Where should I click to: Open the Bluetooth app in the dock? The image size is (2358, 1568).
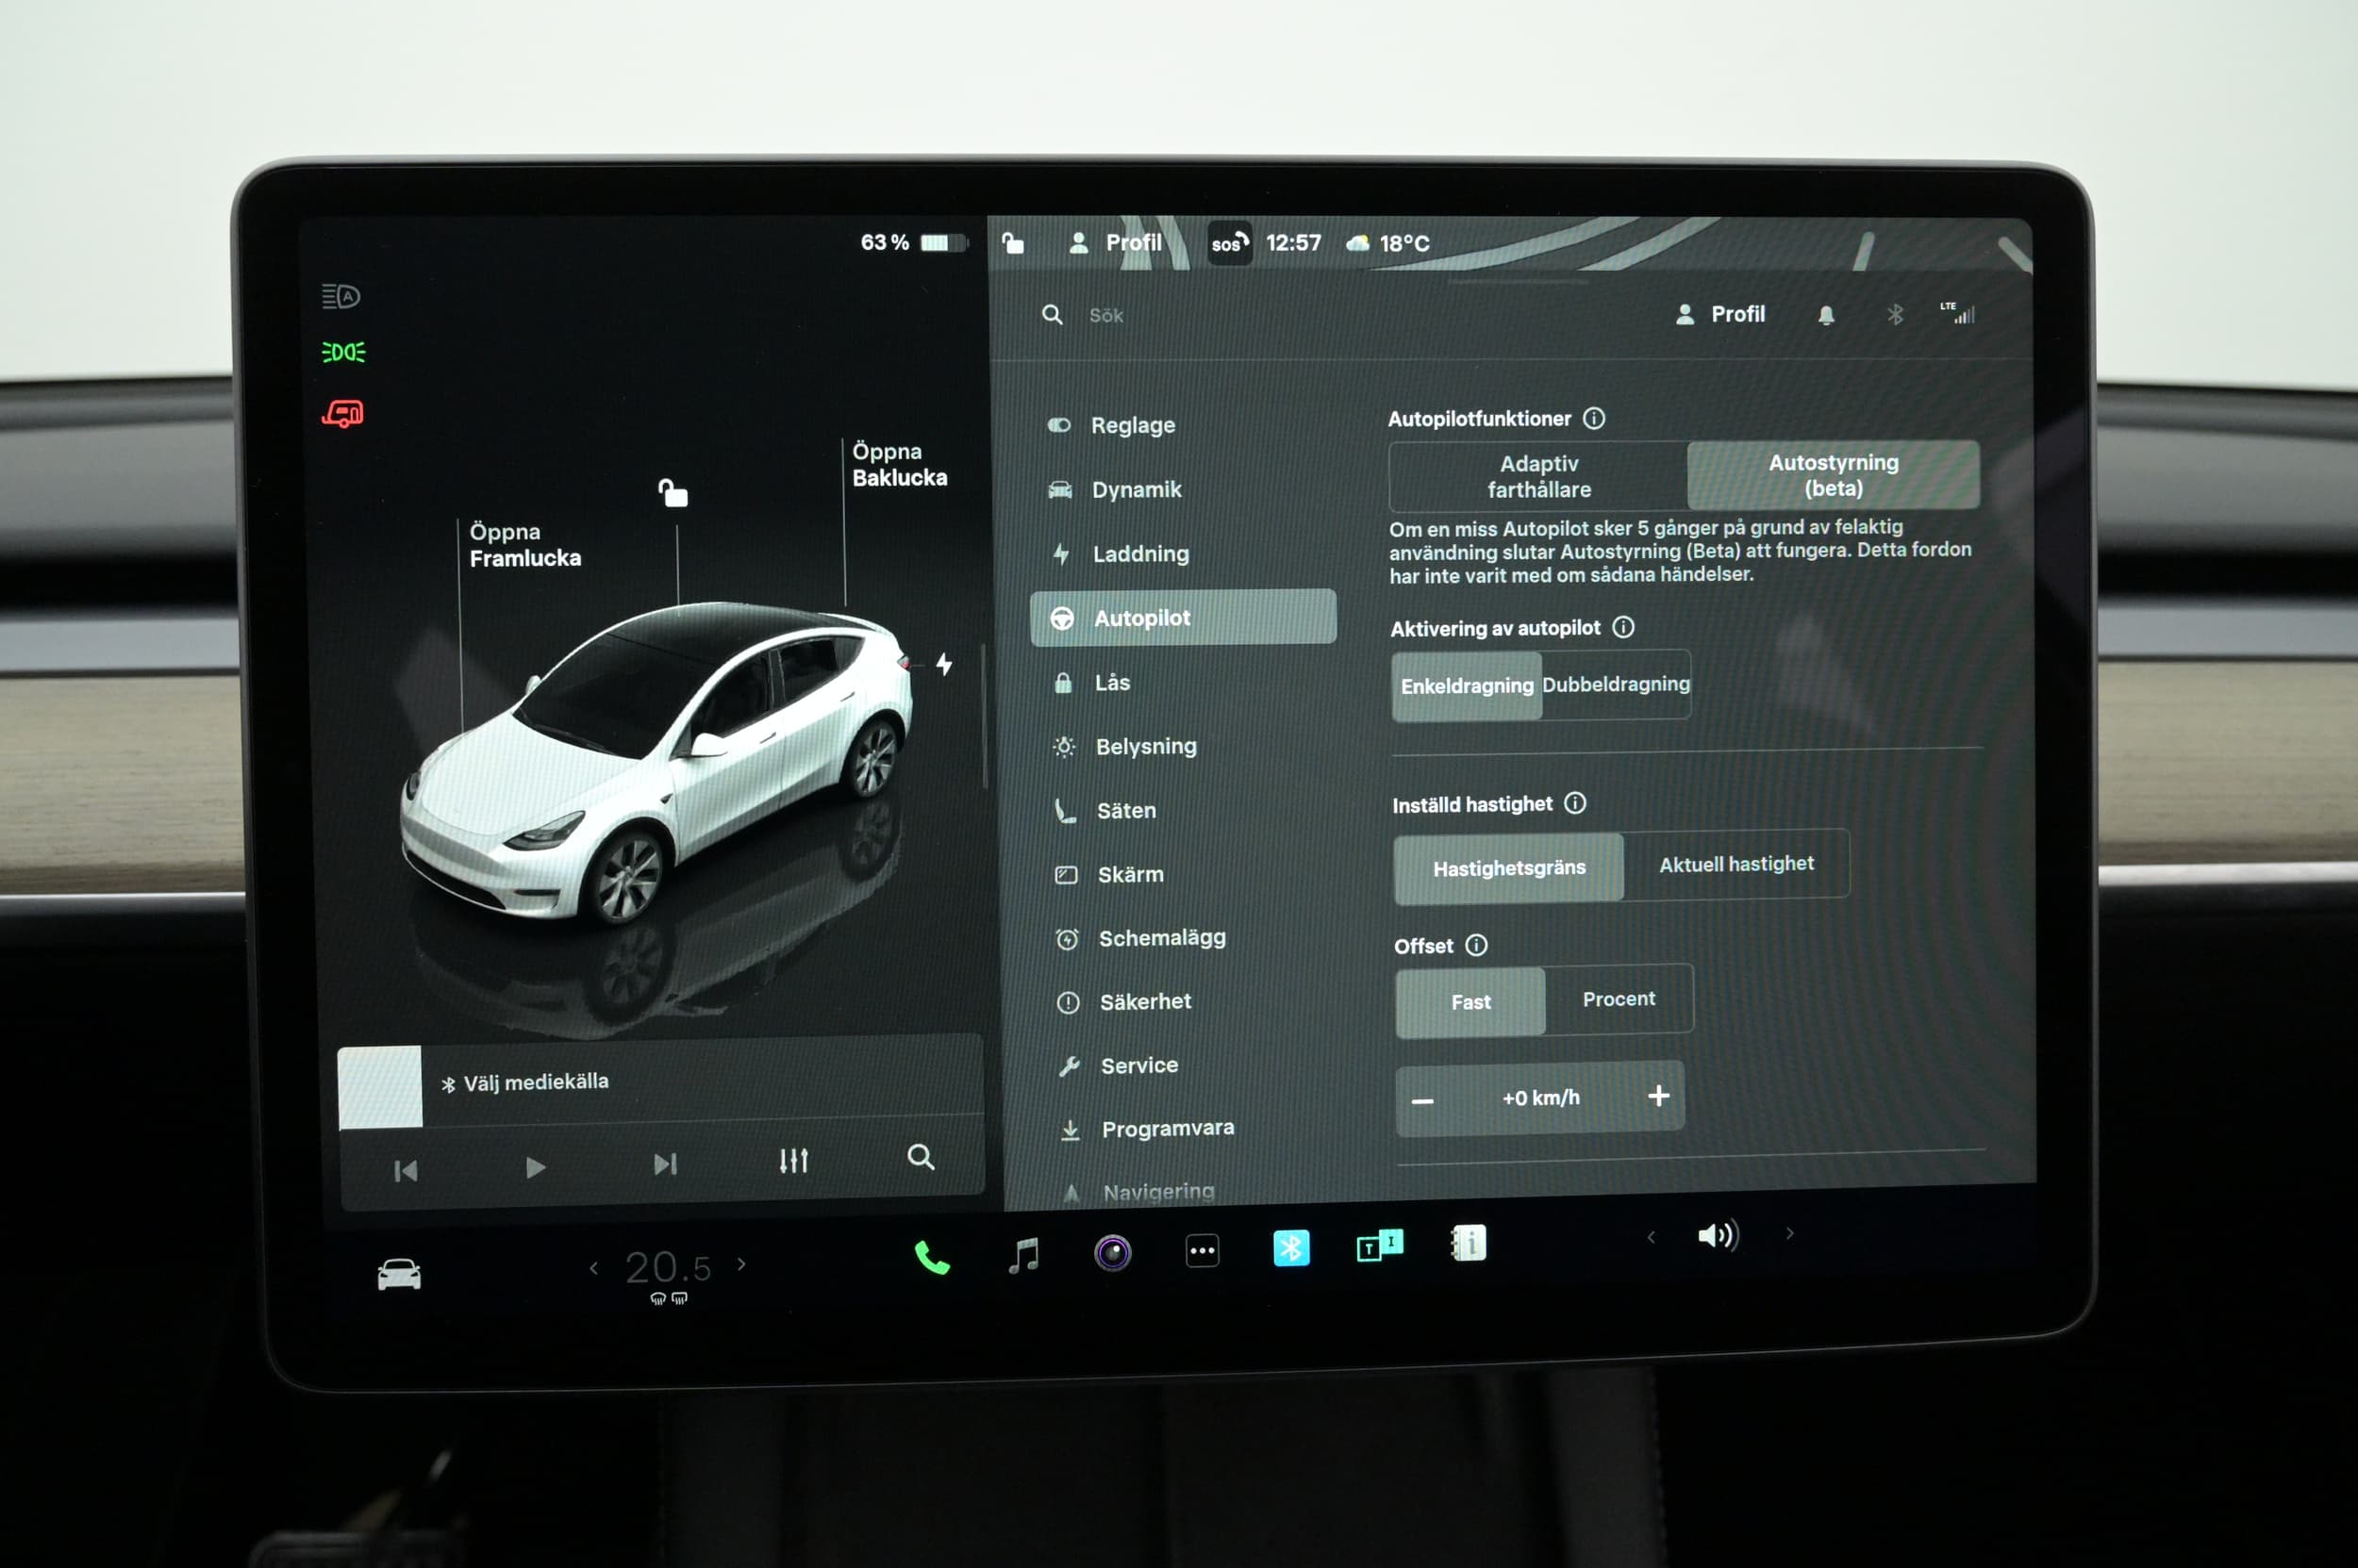(x=1290, y=1248)
